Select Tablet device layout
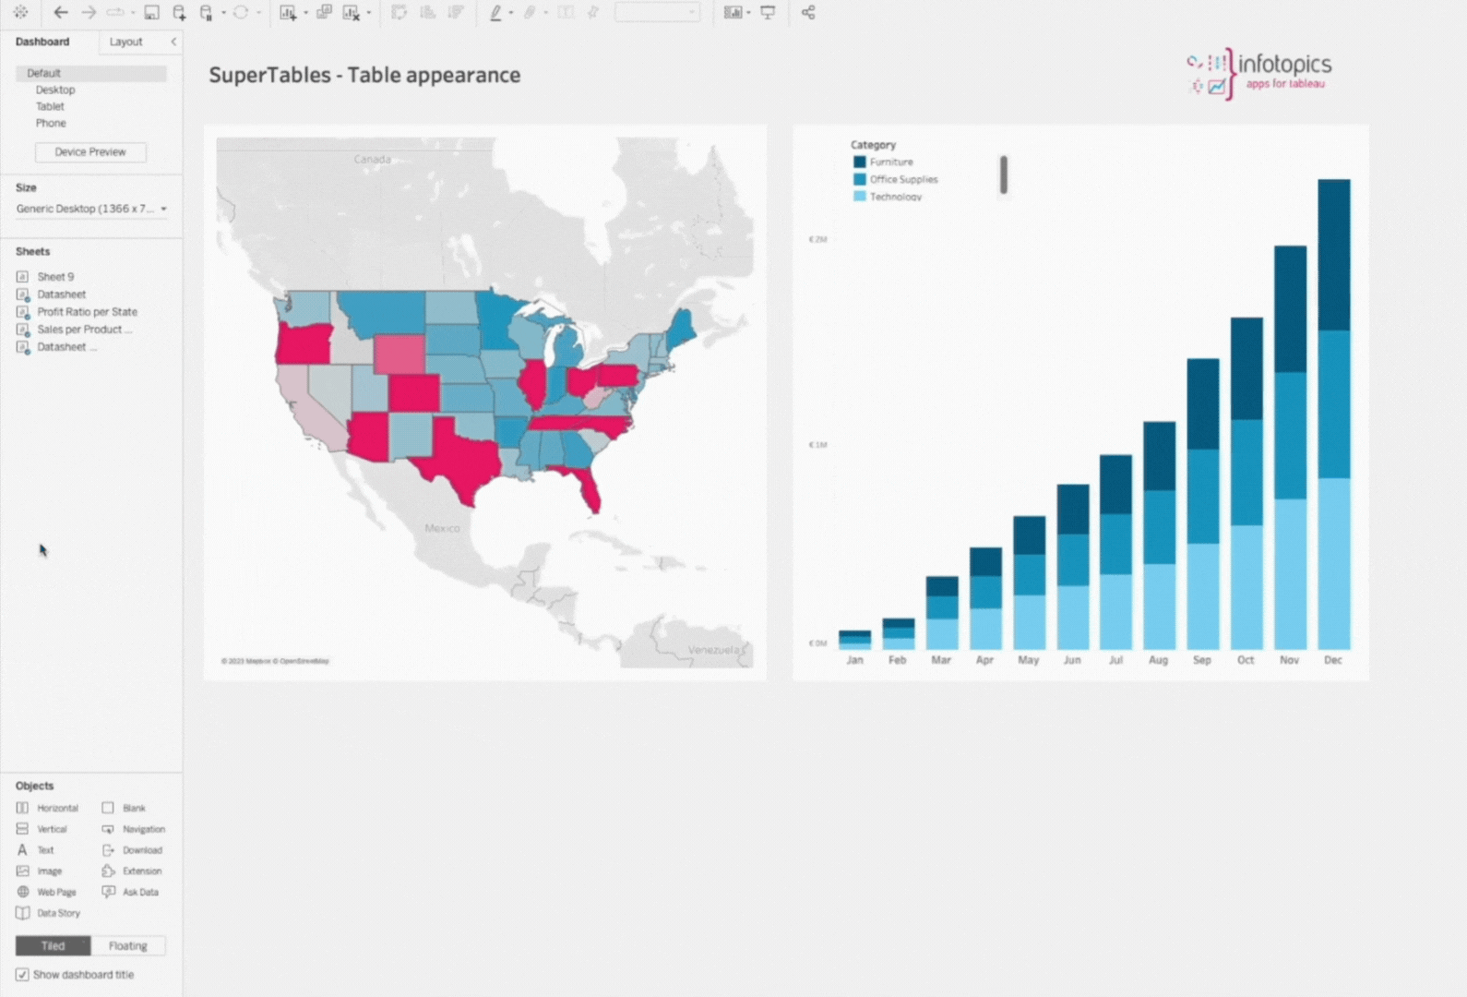Viewport: 1467px width, 997px height. coord(50,106)
